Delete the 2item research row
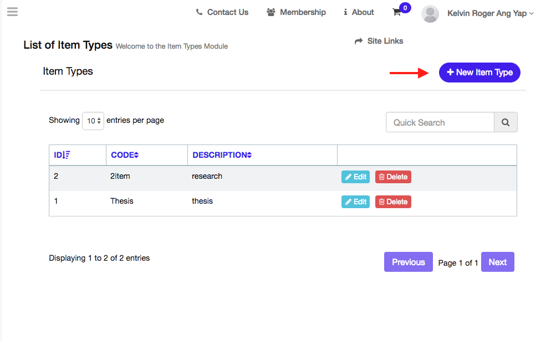Viewport: 551px width, 341px height. coord(393,177)
